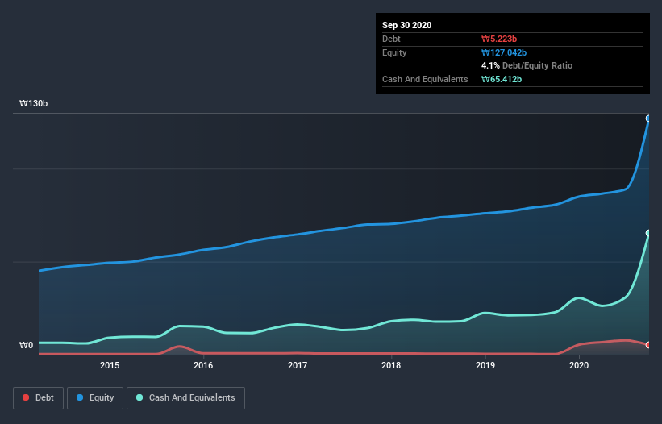Select the Debt end-point marker

648,345
